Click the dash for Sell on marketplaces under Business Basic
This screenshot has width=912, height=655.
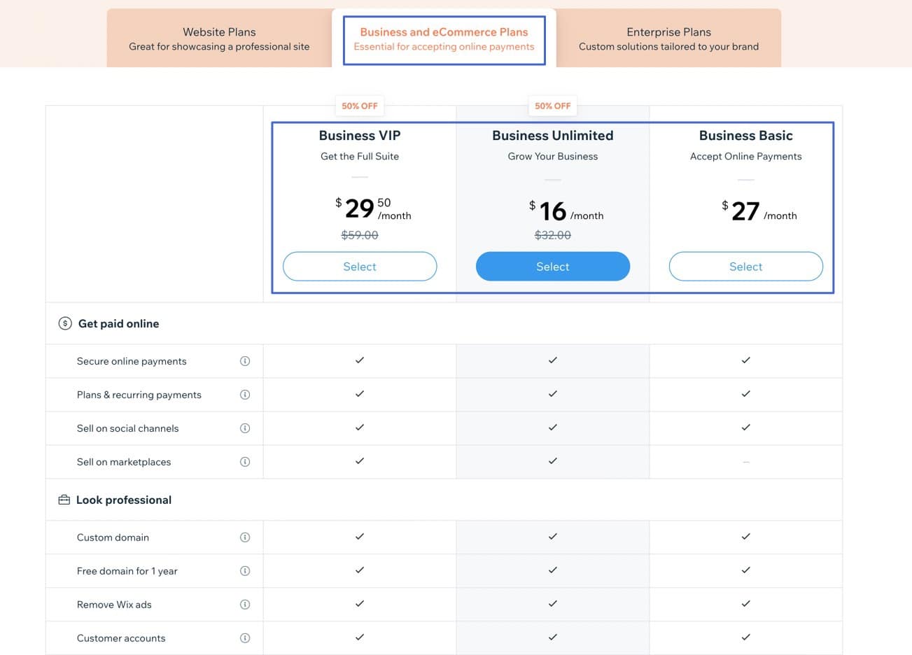click(x=745, y=461)
